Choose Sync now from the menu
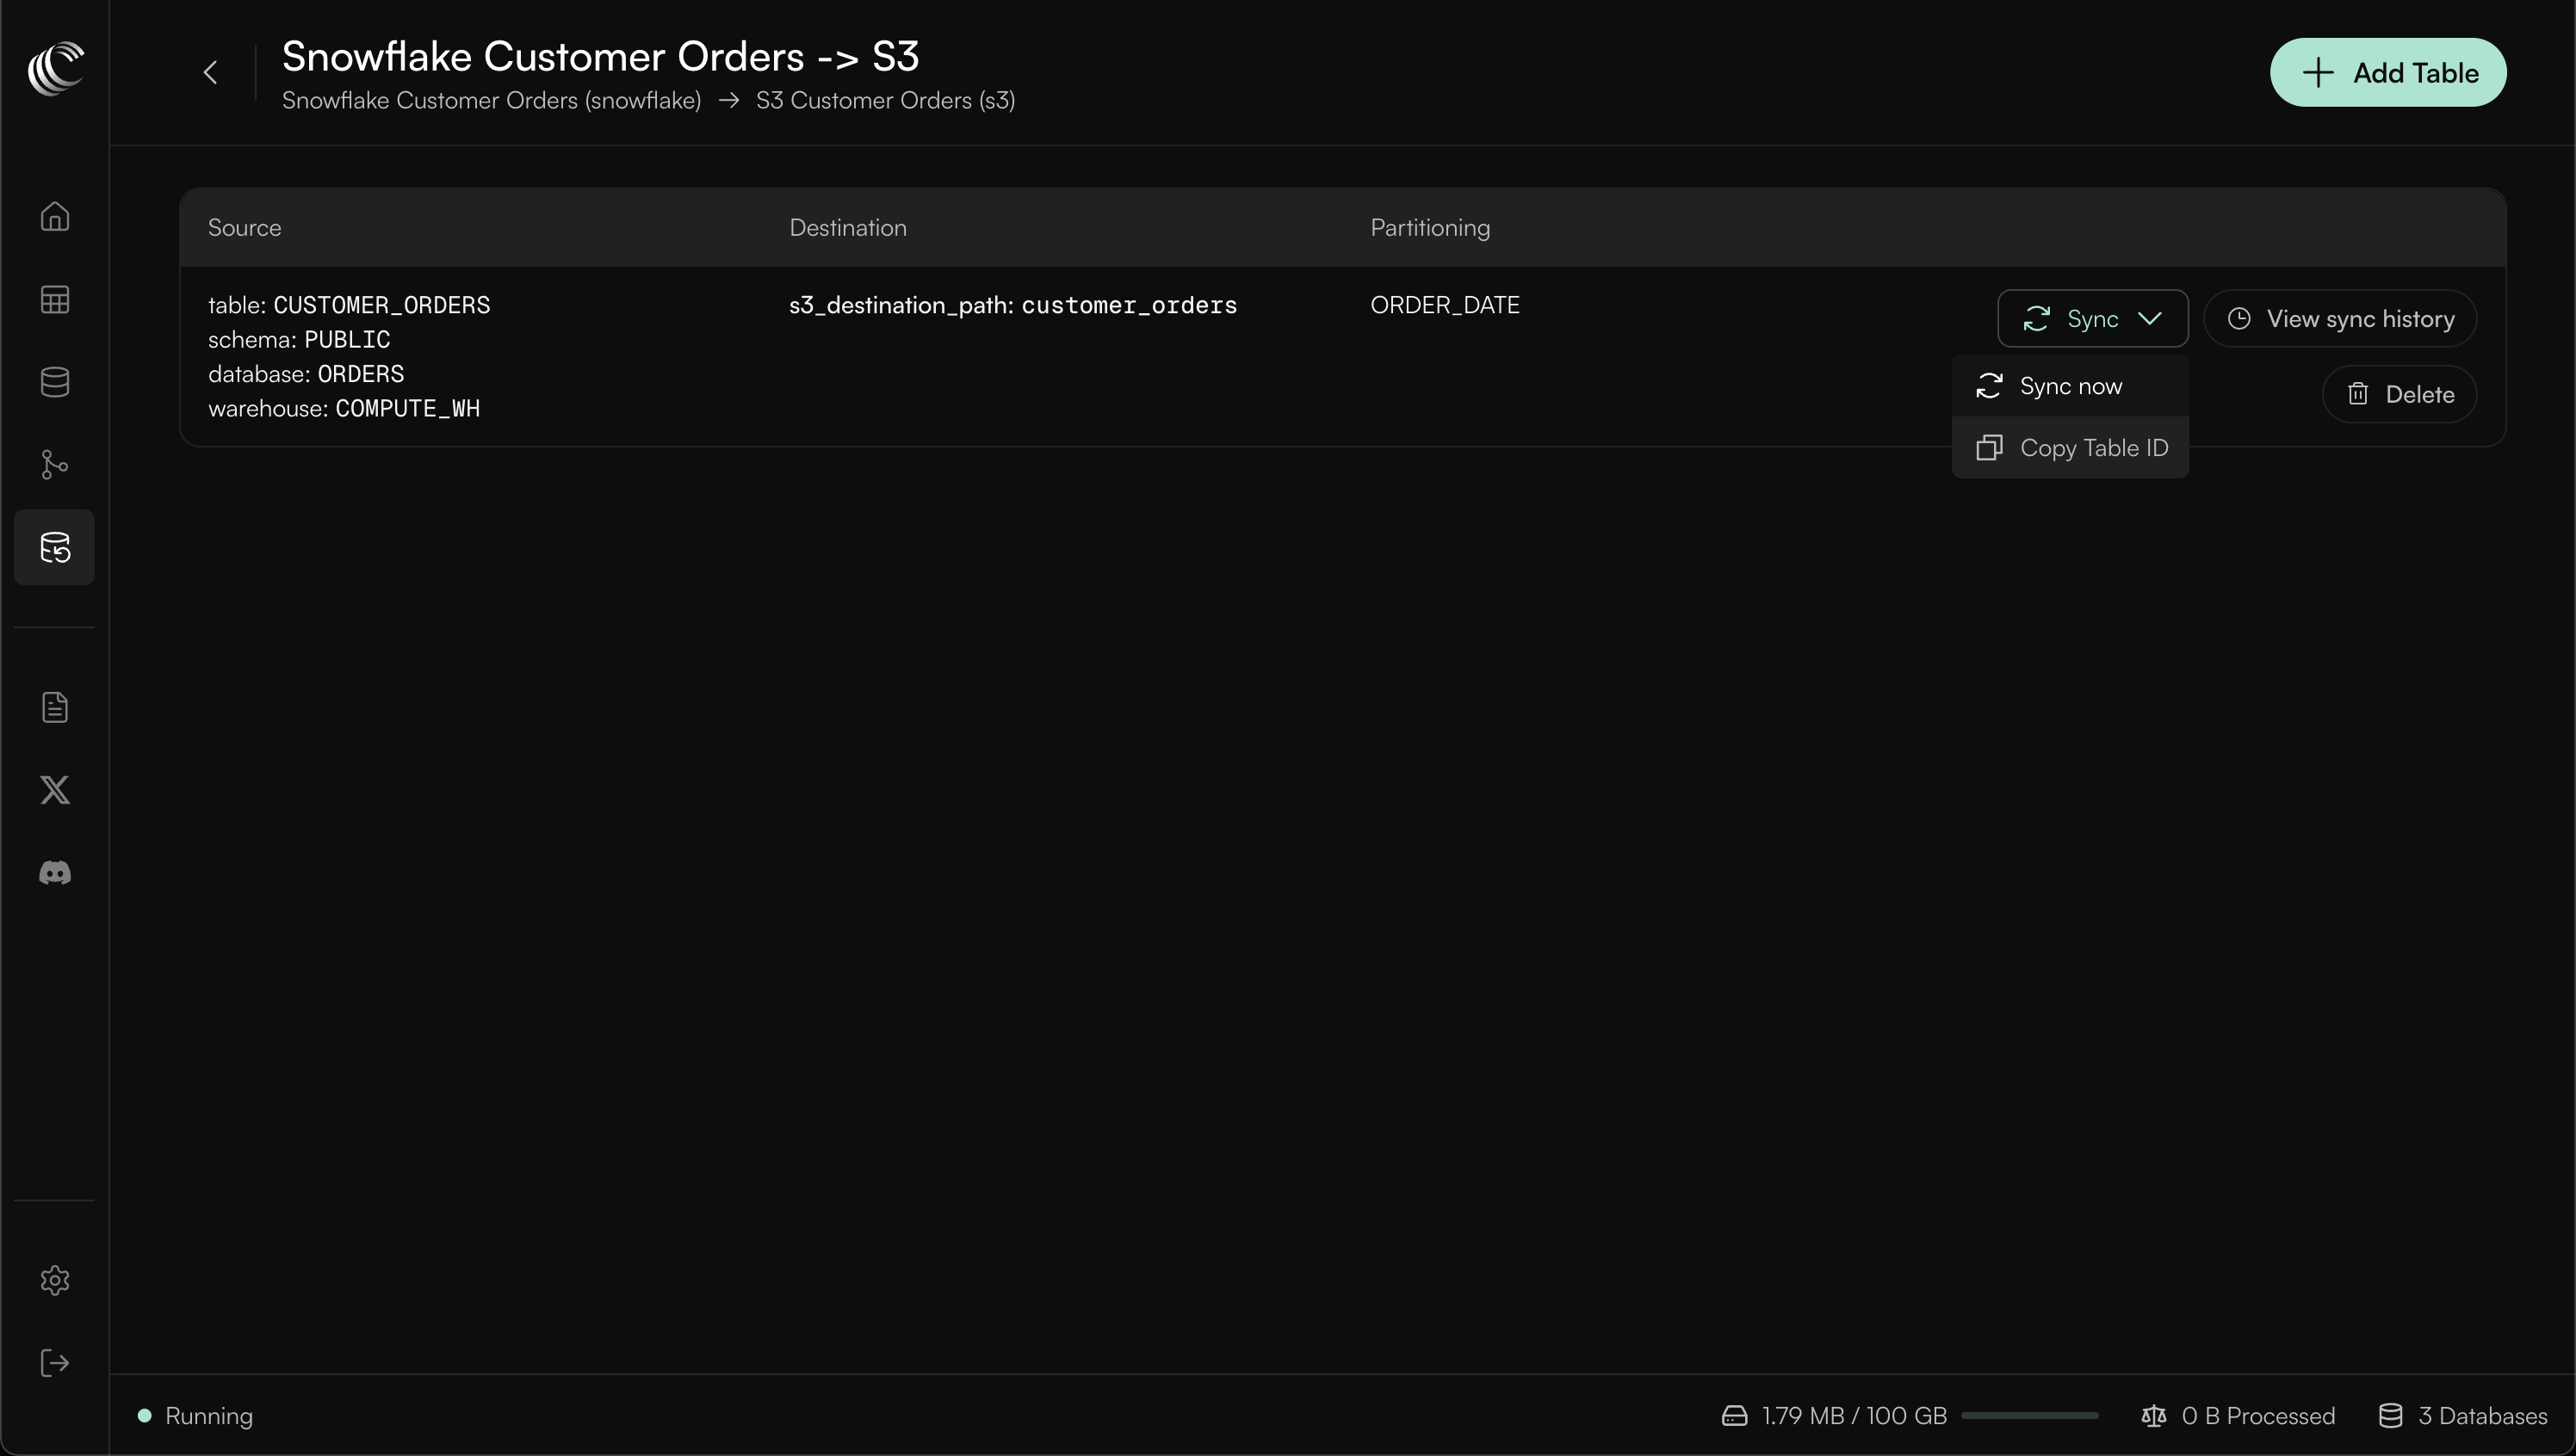Image resolution: width=2576 pixels, height=1456 pixels. click(x=2070, y=386)
